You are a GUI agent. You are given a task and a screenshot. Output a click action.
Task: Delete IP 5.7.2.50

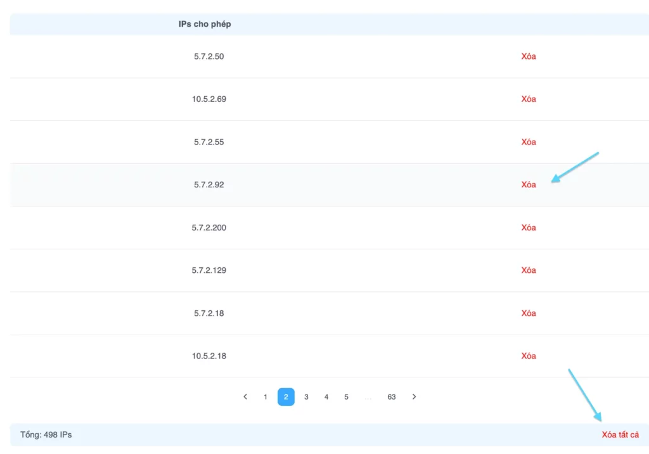click(x=529, y=56)
